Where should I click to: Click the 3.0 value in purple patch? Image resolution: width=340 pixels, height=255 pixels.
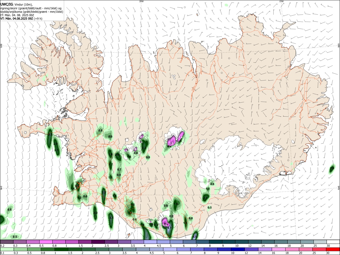pyautogui.click(x=165, y=225)
